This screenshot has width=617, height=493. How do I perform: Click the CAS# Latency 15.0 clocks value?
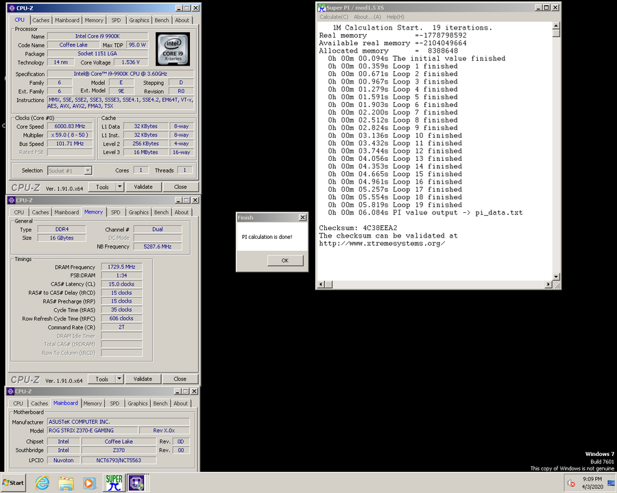(121, 284)
